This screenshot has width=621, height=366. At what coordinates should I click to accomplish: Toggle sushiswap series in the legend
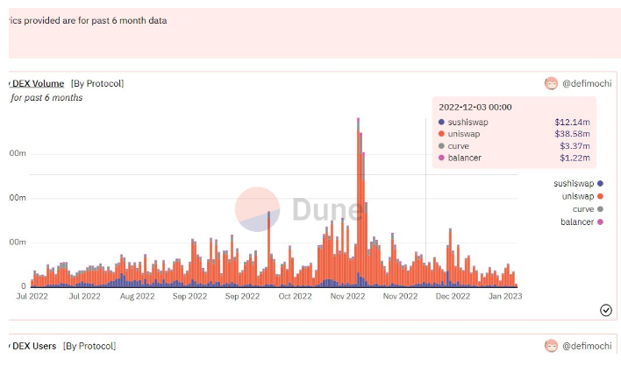(578, 183)
